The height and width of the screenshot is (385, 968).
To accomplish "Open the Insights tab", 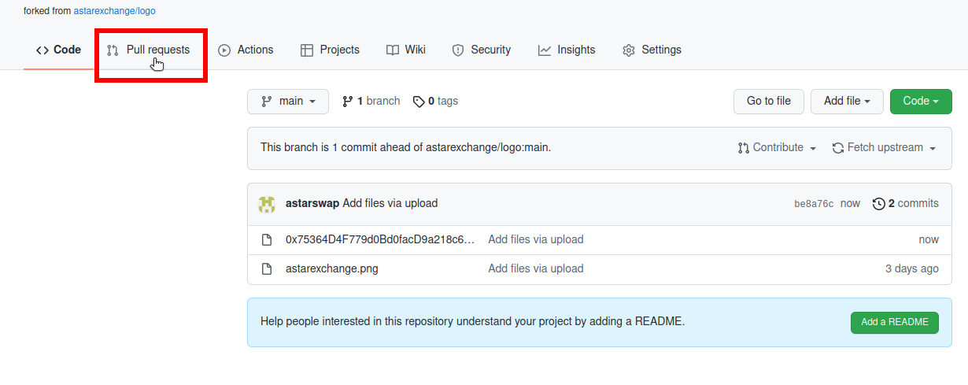I will (567, 50).
